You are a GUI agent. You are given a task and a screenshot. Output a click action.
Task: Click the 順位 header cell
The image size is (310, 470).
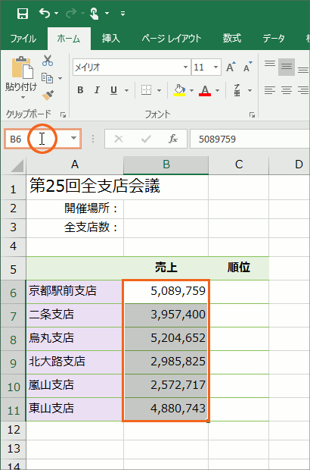(239, 268)
